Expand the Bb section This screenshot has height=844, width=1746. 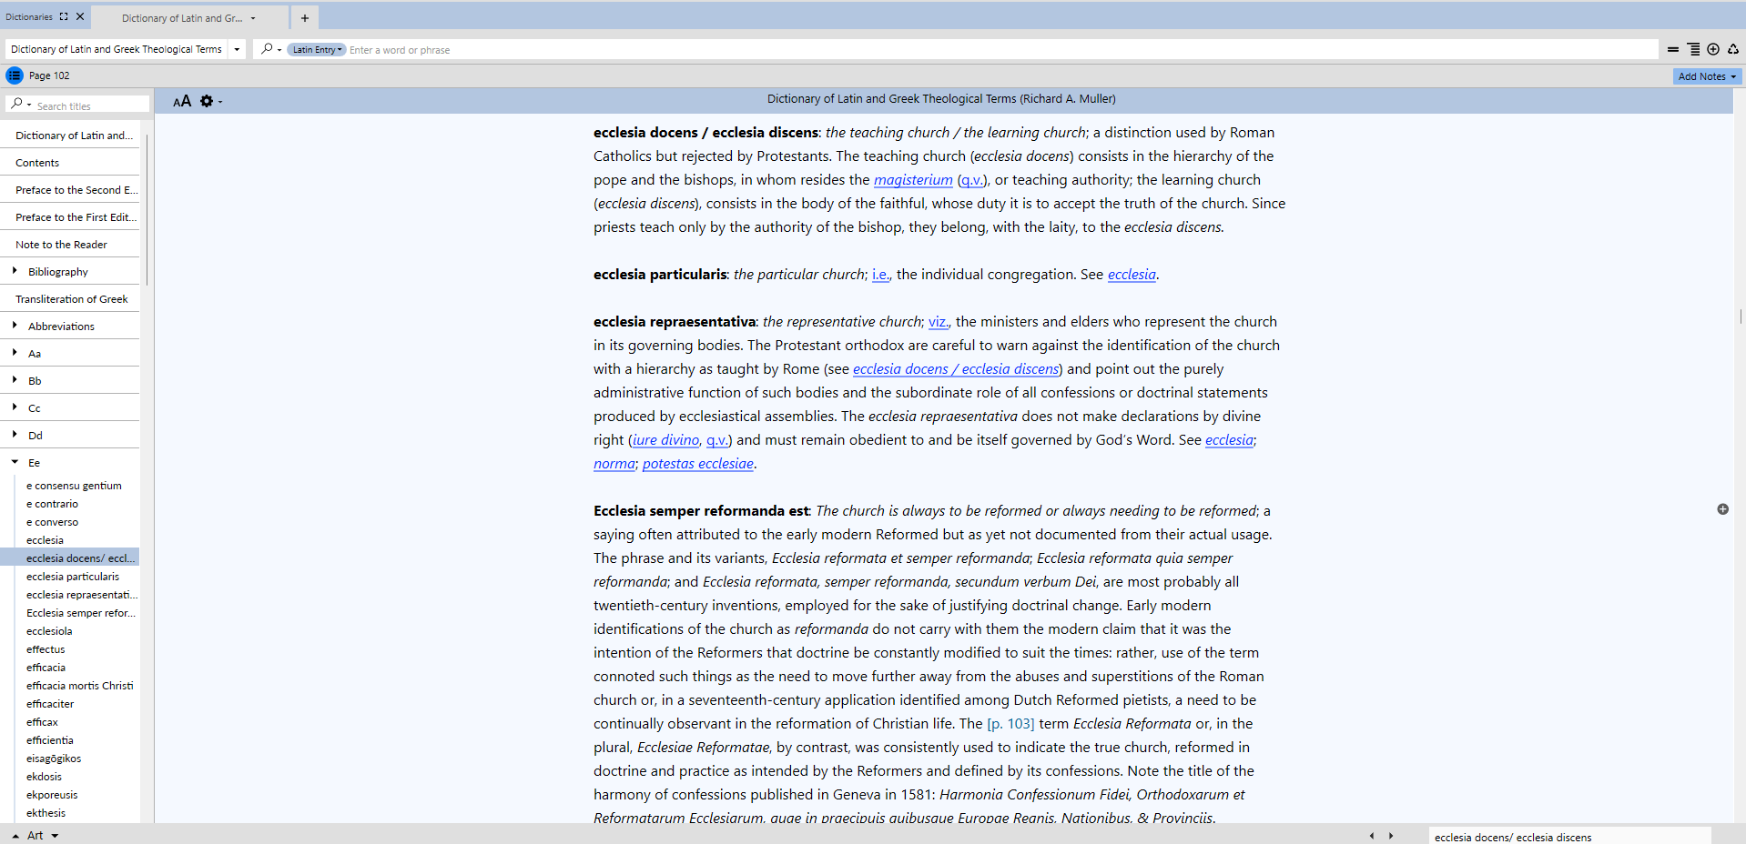tap(15, 380)
